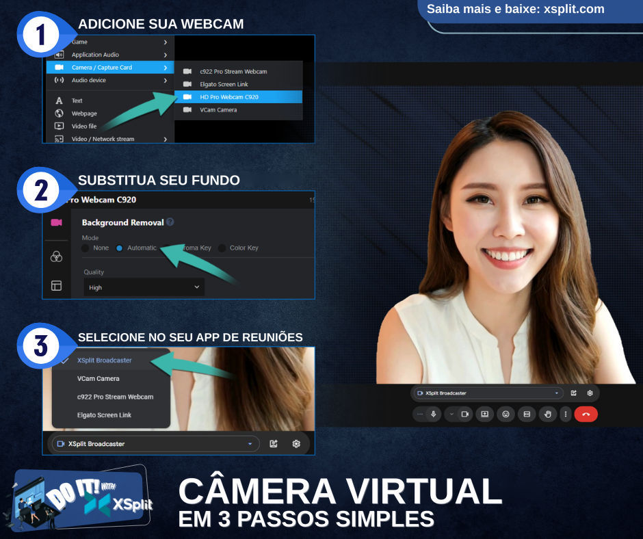
Task: Click the Webpage globe icon
Action: coord(59,114)
